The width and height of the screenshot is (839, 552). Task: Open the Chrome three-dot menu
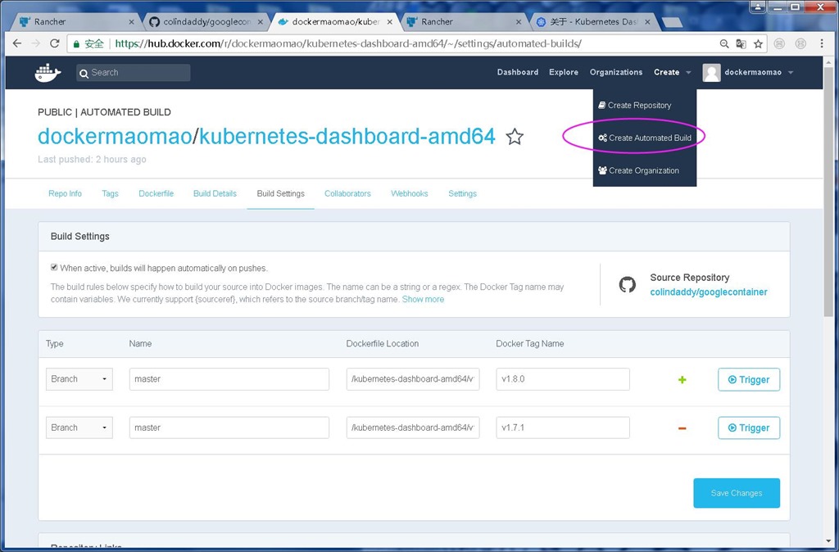coord(822,43)
